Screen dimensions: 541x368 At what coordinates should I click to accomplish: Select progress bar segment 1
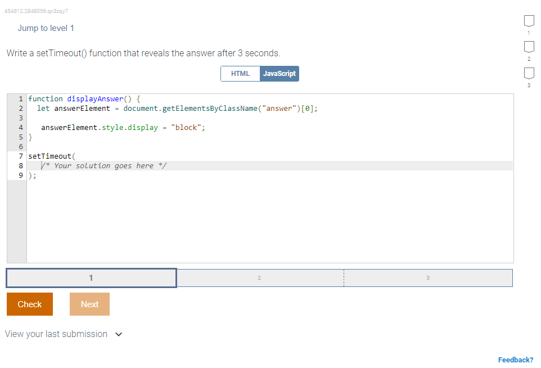tap(91, 277)
